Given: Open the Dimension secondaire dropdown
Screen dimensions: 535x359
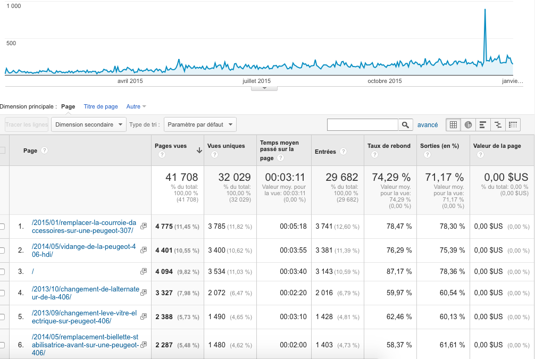Looking at the screenshot, I should (x=88, y=124).
